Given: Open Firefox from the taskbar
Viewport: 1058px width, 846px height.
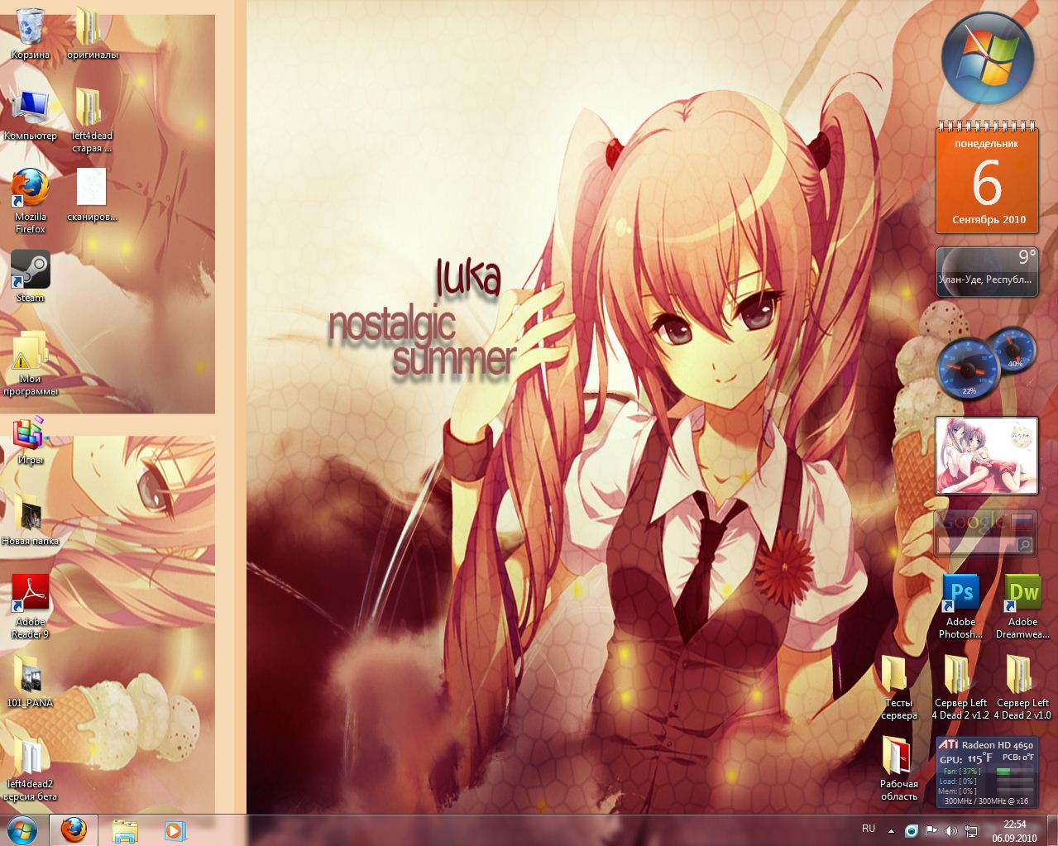Looking at the screenshot, I should pos(74,830).
